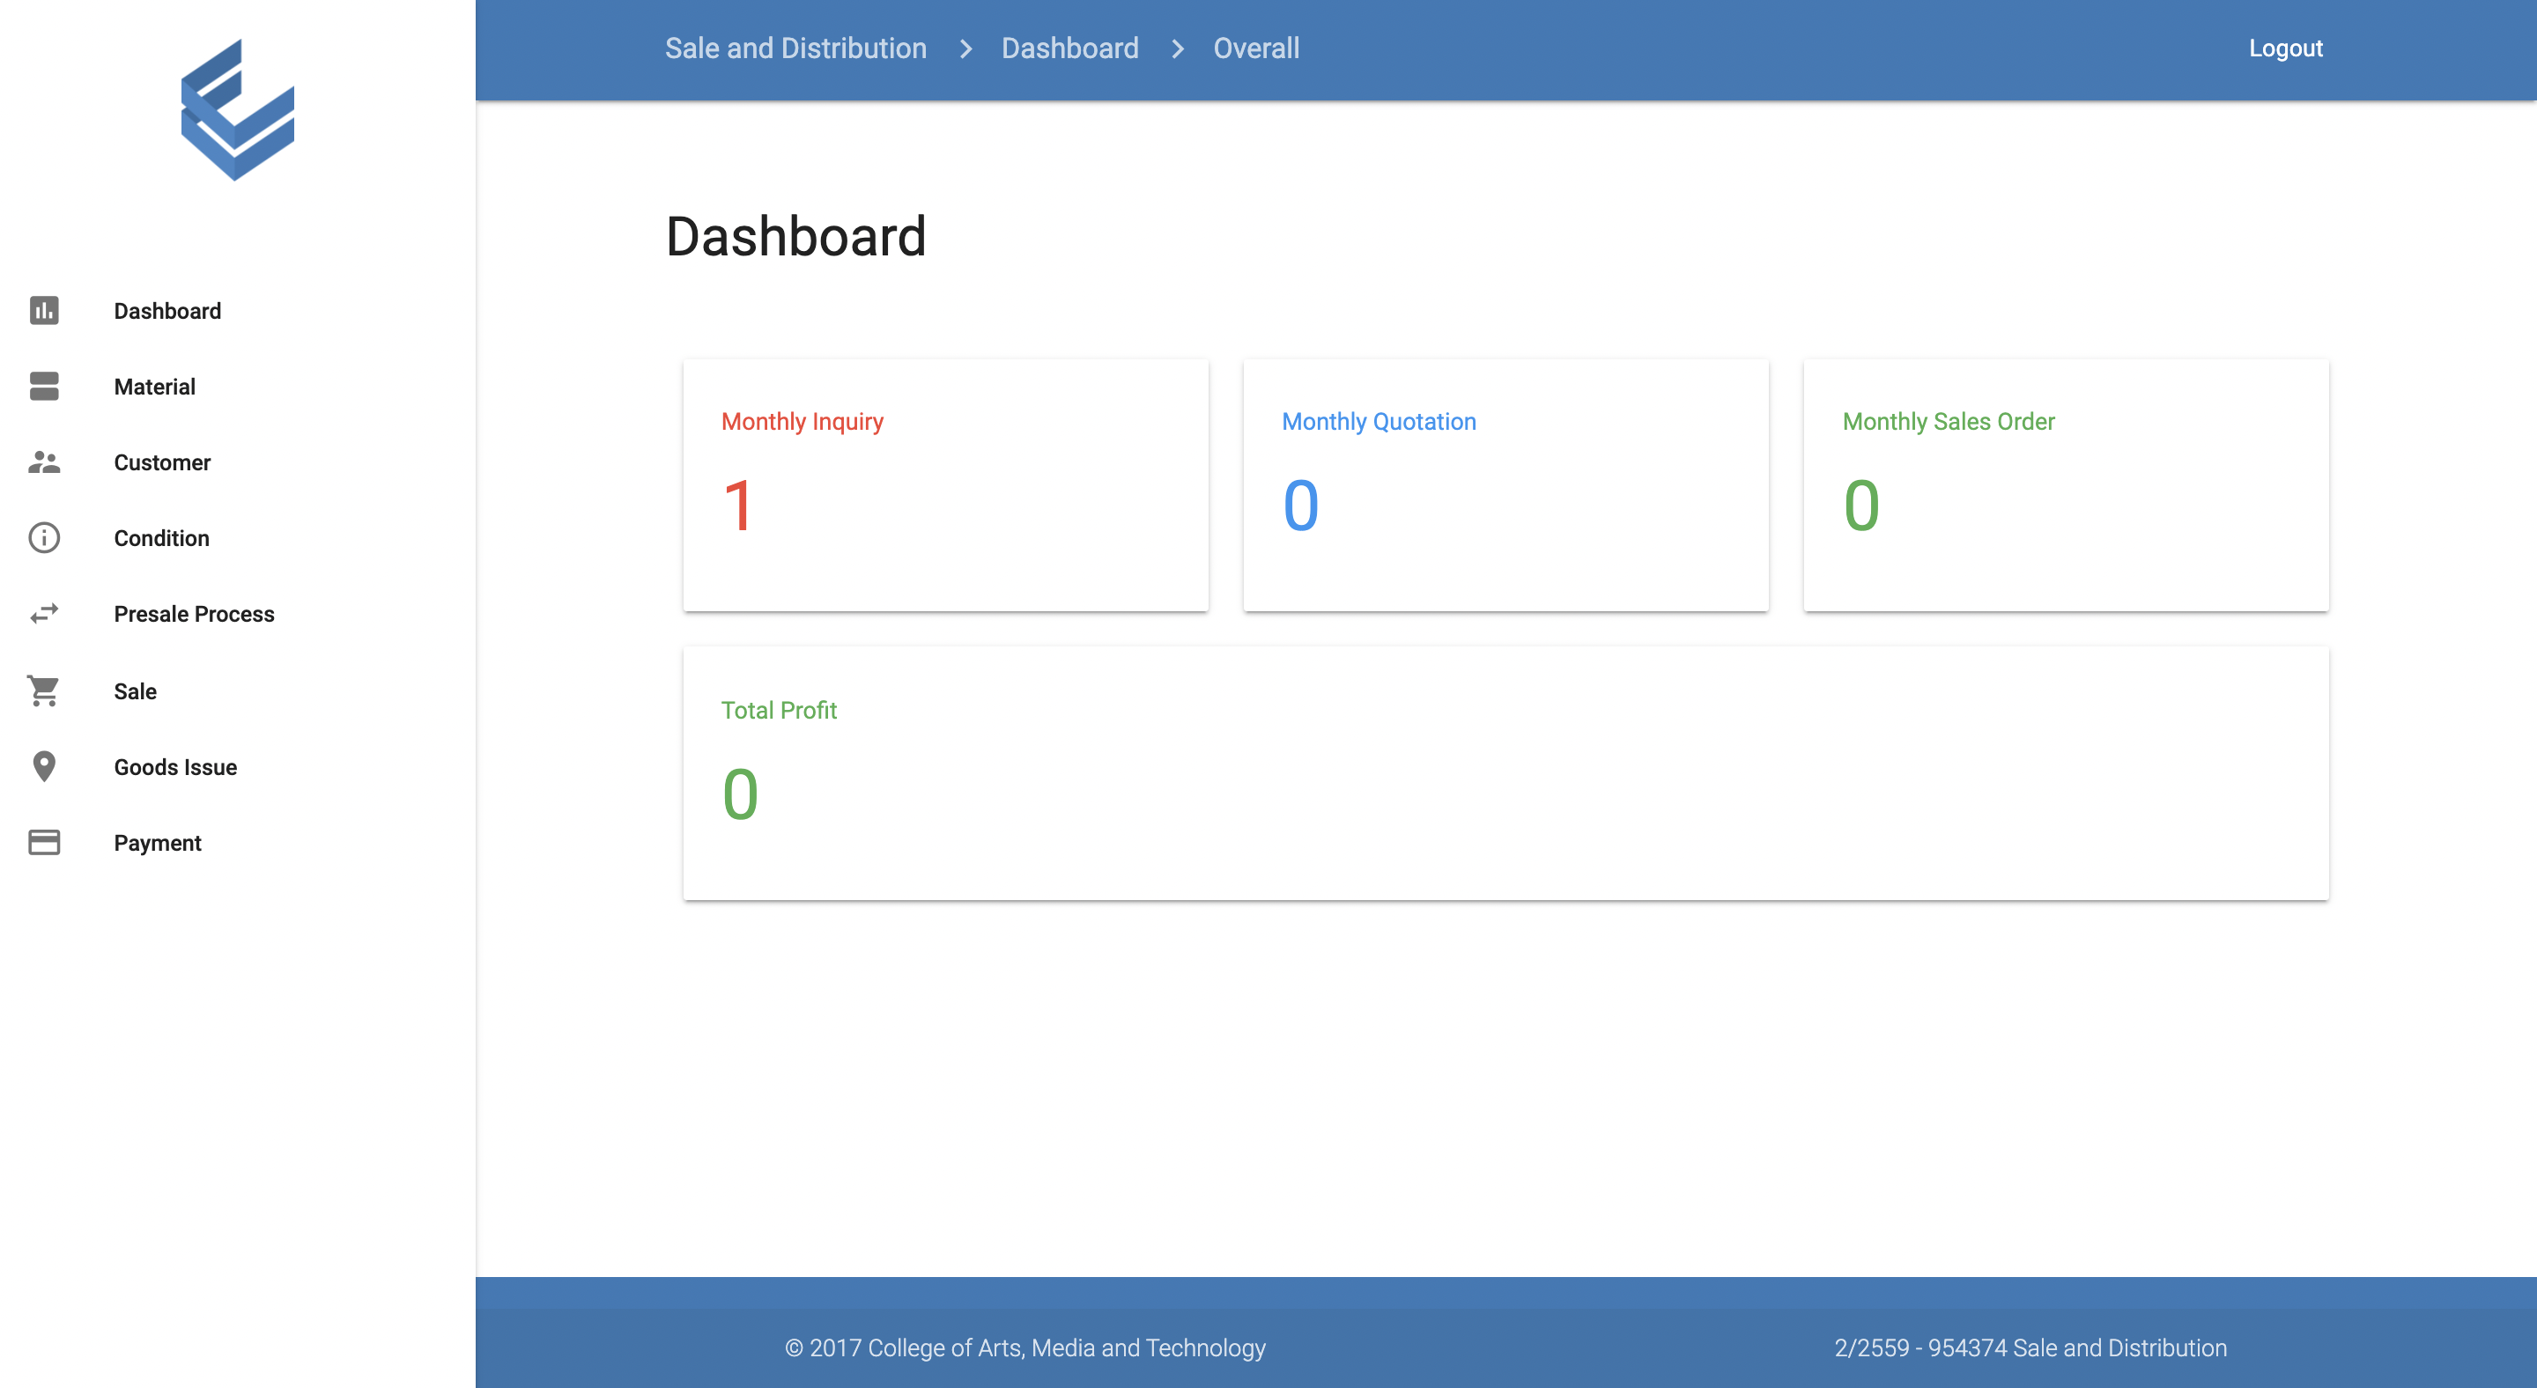Click the Total Profit value 0
This screenshot has width=2537, height=1388.
click(740, 794)
